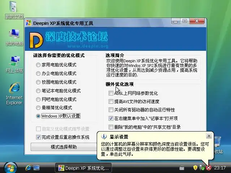
Task: Open the 我的电脑 desktop icon
Action: (x=14, y=37)
